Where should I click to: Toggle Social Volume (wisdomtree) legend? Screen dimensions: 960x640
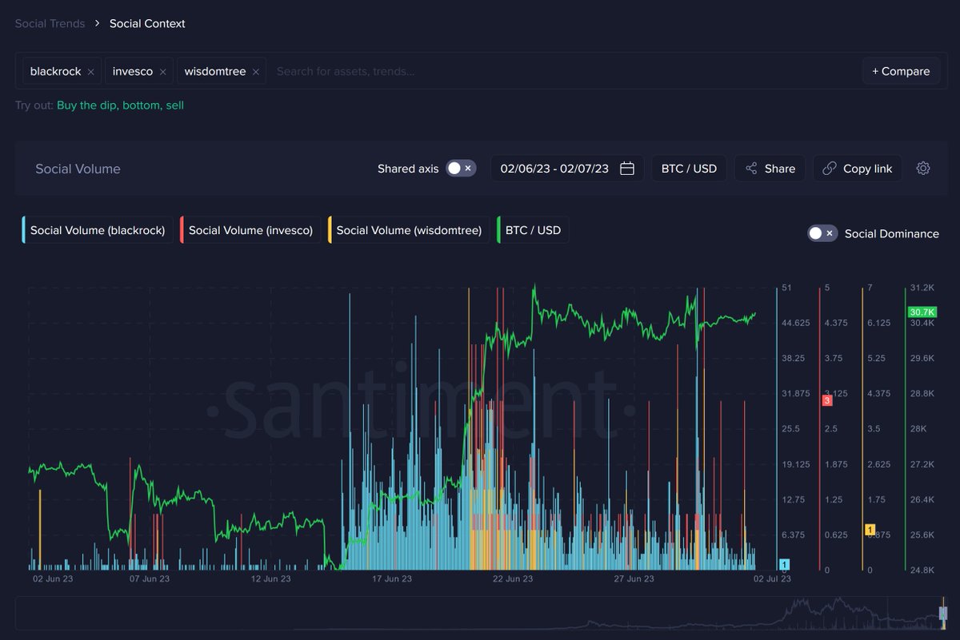[409, 230]
